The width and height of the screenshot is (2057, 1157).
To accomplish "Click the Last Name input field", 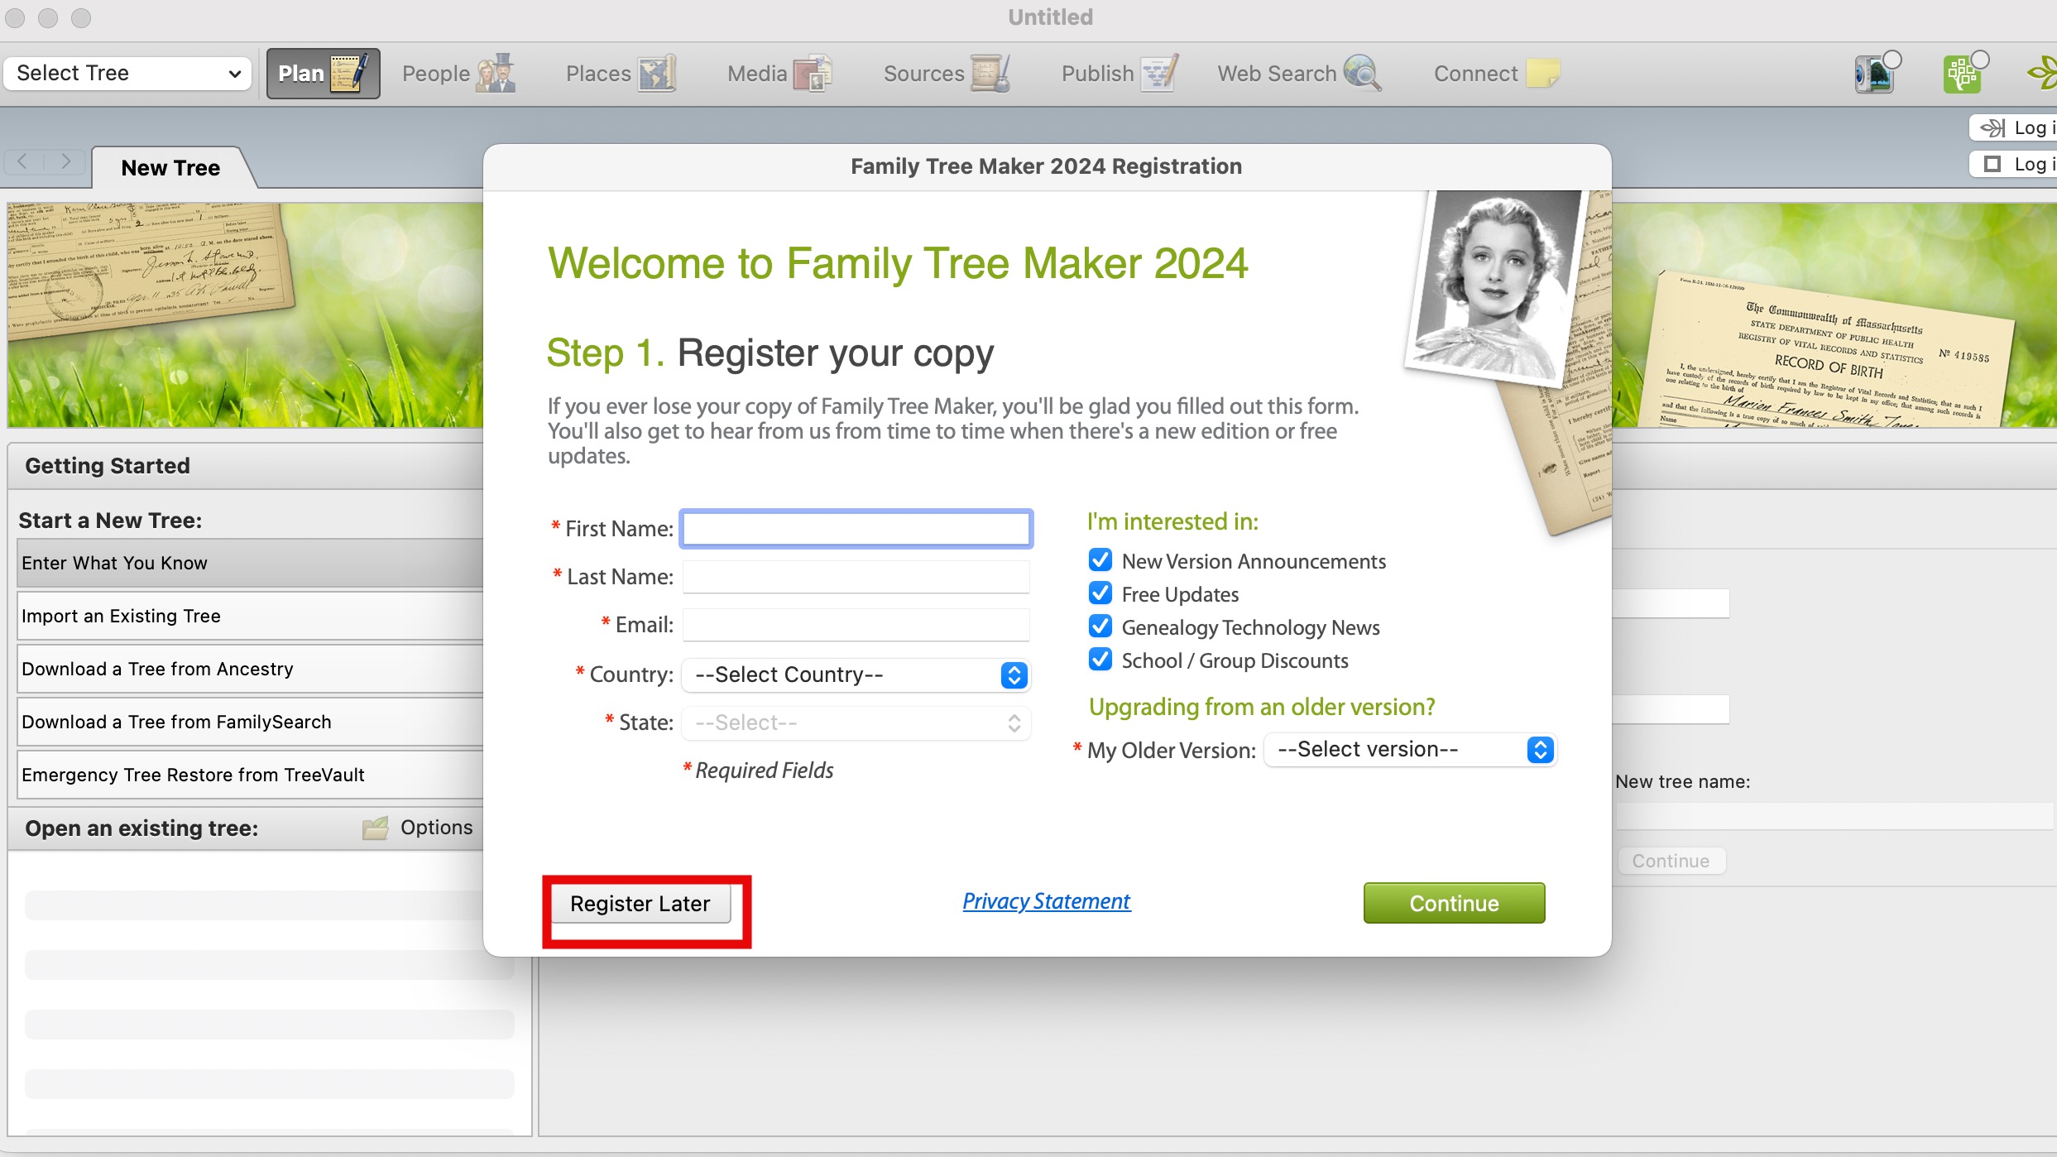I will (x=856, y=577).
